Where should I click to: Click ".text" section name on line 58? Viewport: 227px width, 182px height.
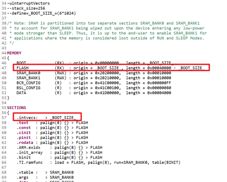pyautogui.click(x=22, y=123)
